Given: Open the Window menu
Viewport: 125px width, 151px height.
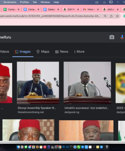Looking at the screenshot, I should (x=45, y=2).
